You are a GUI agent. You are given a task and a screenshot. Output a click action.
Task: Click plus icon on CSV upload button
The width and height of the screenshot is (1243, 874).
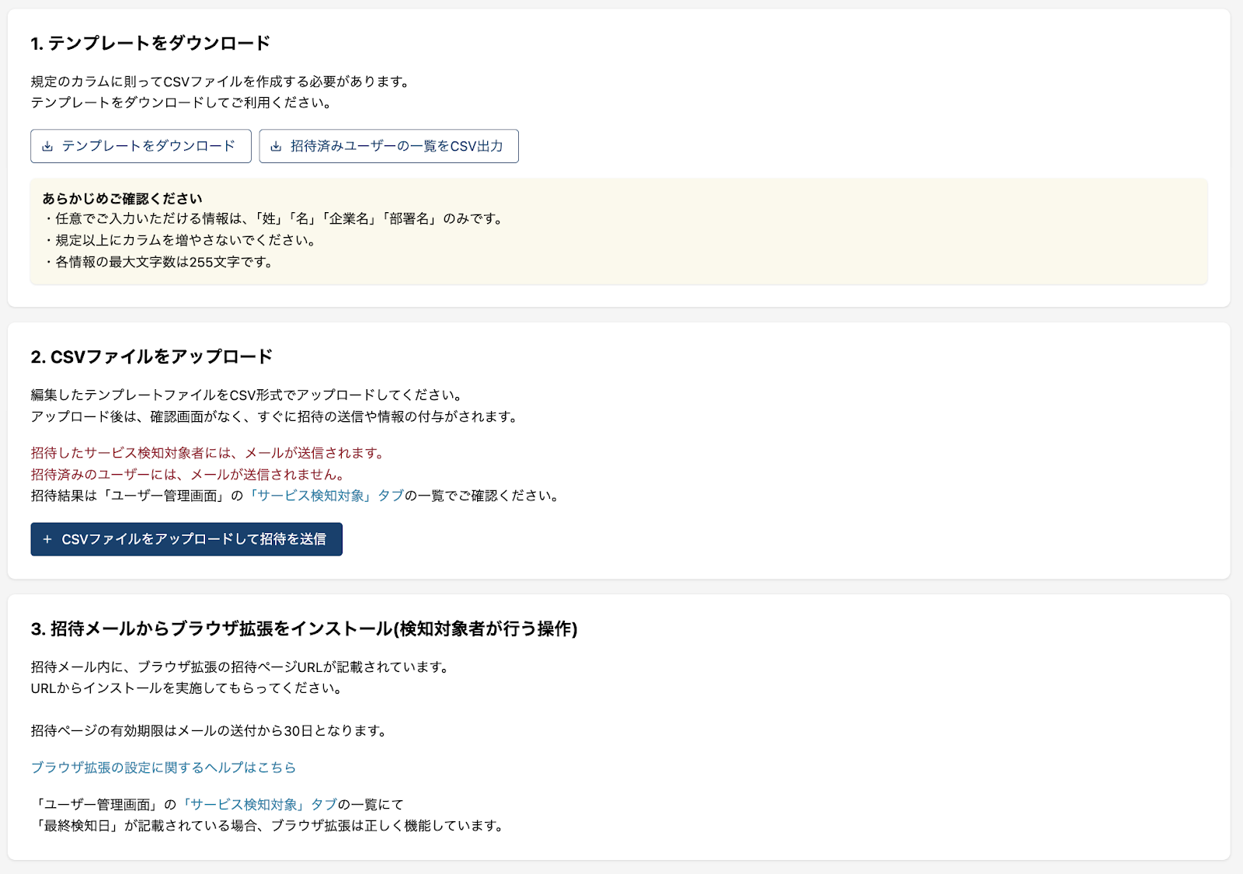47,539
